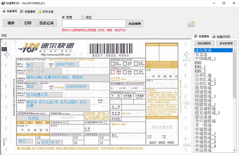Click sender signature field 张三 at bottom
The width and height of the screenshot is (239, 155).
25,141
